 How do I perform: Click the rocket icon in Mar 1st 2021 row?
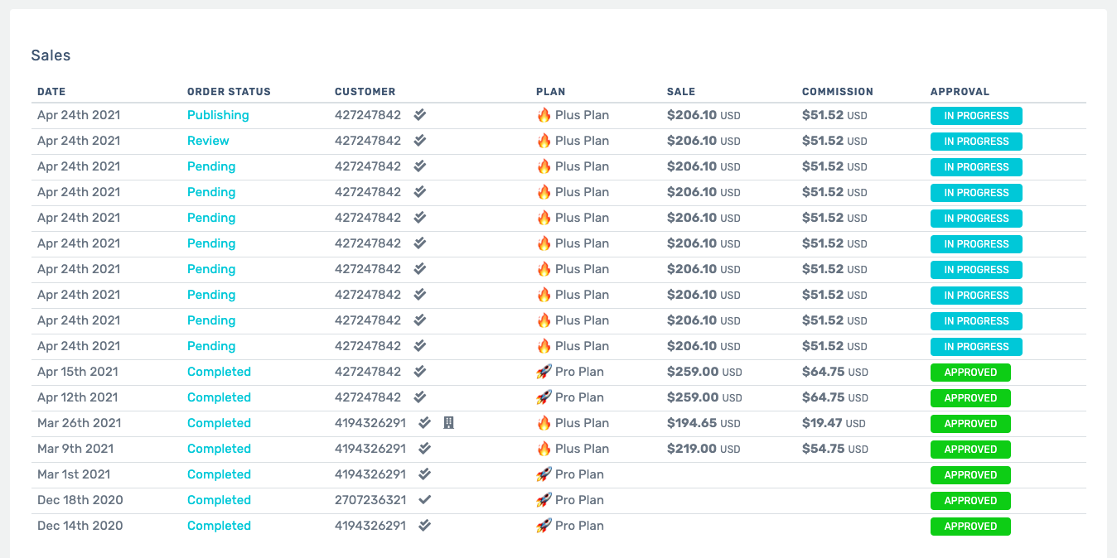(544, 474)
